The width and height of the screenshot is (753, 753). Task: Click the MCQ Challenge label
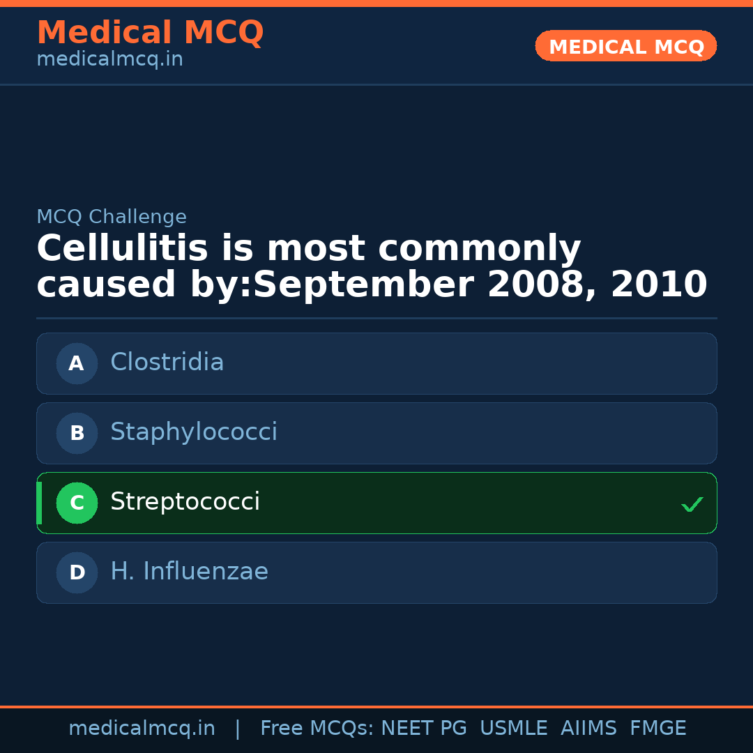pyautogui.click(x=112, y=217)
